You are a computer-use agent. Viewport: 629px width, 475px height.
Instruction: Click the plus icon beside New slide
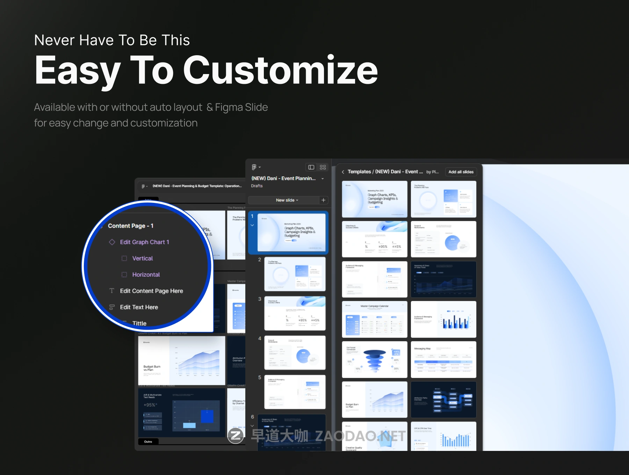coord(324,200)
